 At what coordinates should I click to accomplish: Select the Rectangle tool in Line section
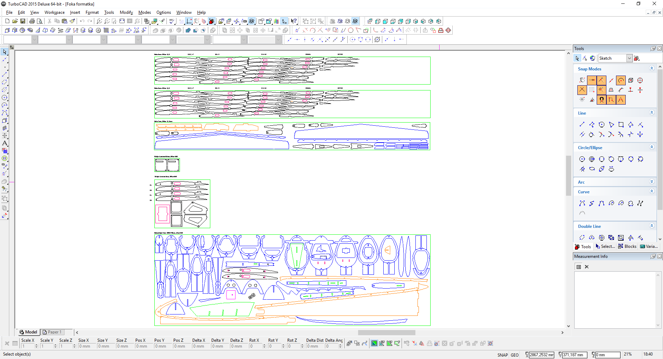click(621, 125)
